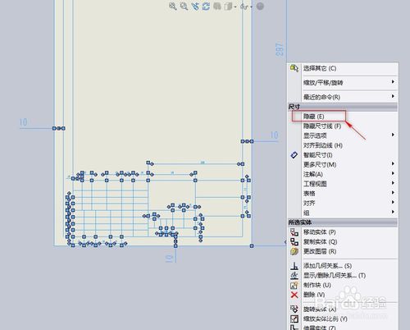Choose 旋转实体 (X) menu entry
The image size is (410, 330).
[x=320, y=309]
